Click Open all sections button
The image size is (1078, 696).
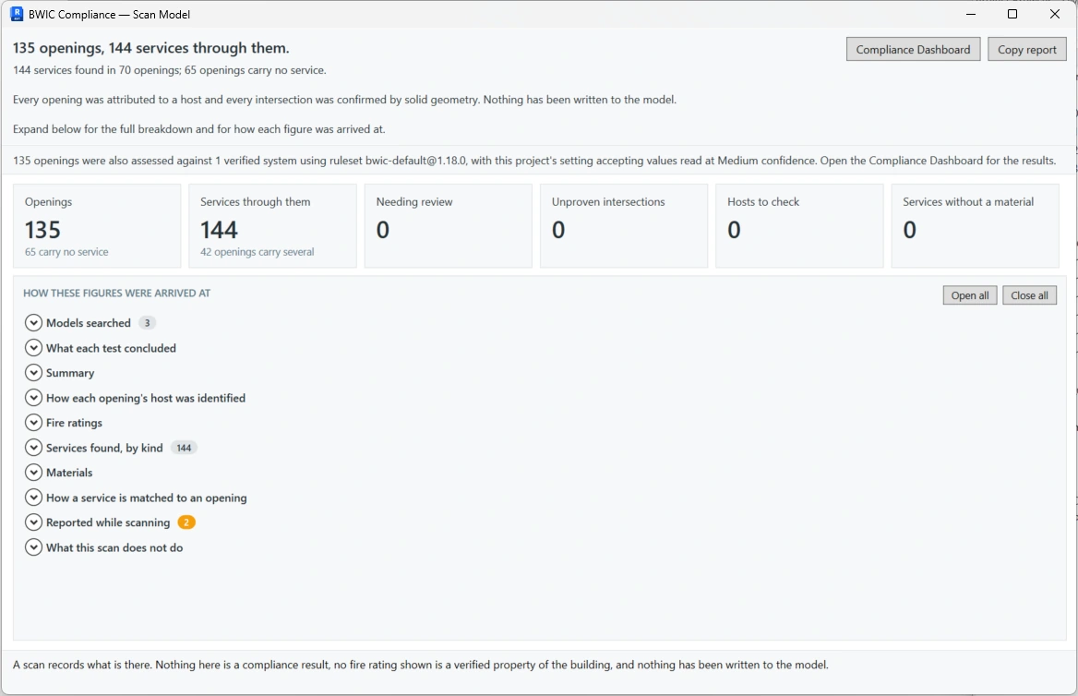(969, 295)
